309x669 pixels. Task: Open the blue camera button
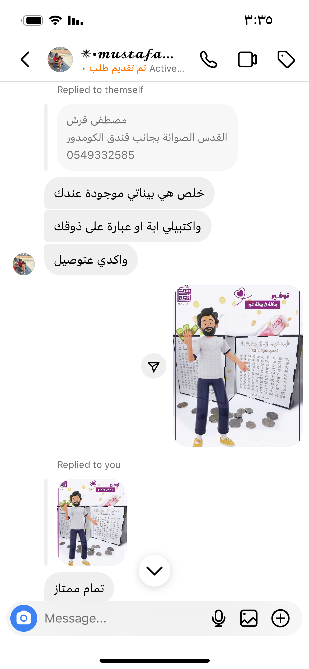(x=24, y=618)
